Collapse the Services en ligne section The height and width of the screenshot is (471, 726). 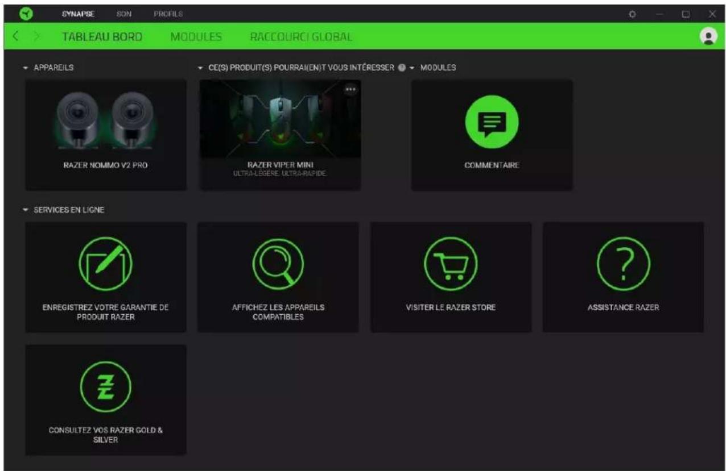pyautogui.click(x=26, y=210)
